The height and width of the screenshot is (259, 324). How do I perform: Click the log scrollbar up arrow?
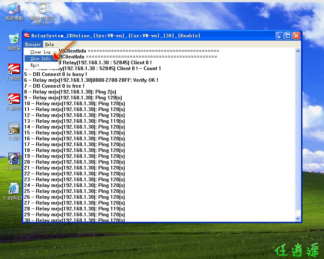(x=298, y=51)
